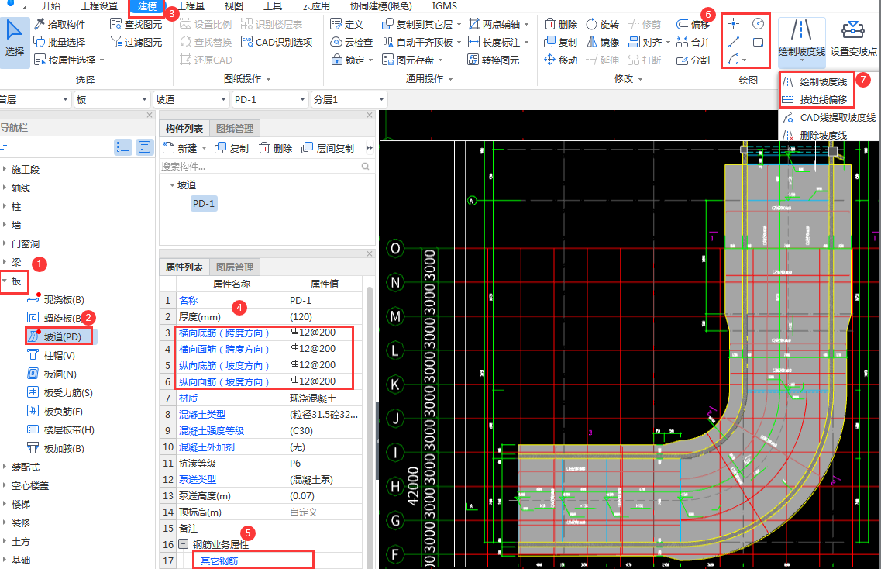Switch navigation to list view icon
This screenshot has height=569, width=881.
tap(122, 147)
